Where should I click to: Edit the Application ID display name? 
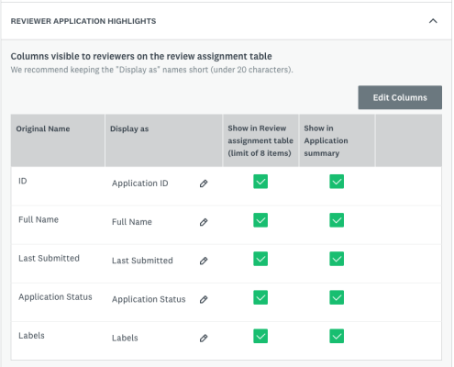click(x=204, y=183)
